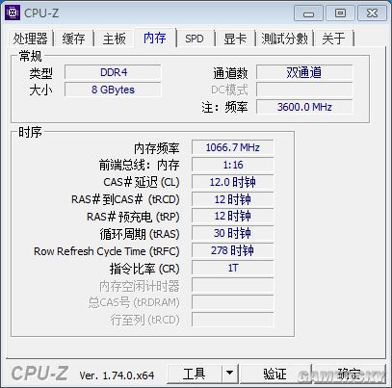Click the 8 GBytes size field

(x=113, y=90)
